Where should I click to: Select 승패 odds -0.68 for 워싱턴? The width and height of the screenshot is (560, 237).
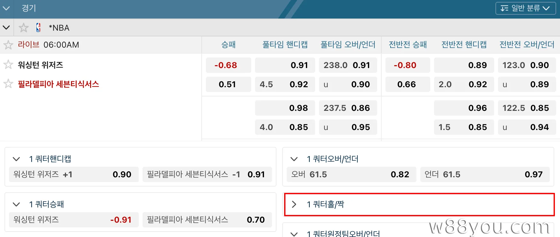(228, 65)
